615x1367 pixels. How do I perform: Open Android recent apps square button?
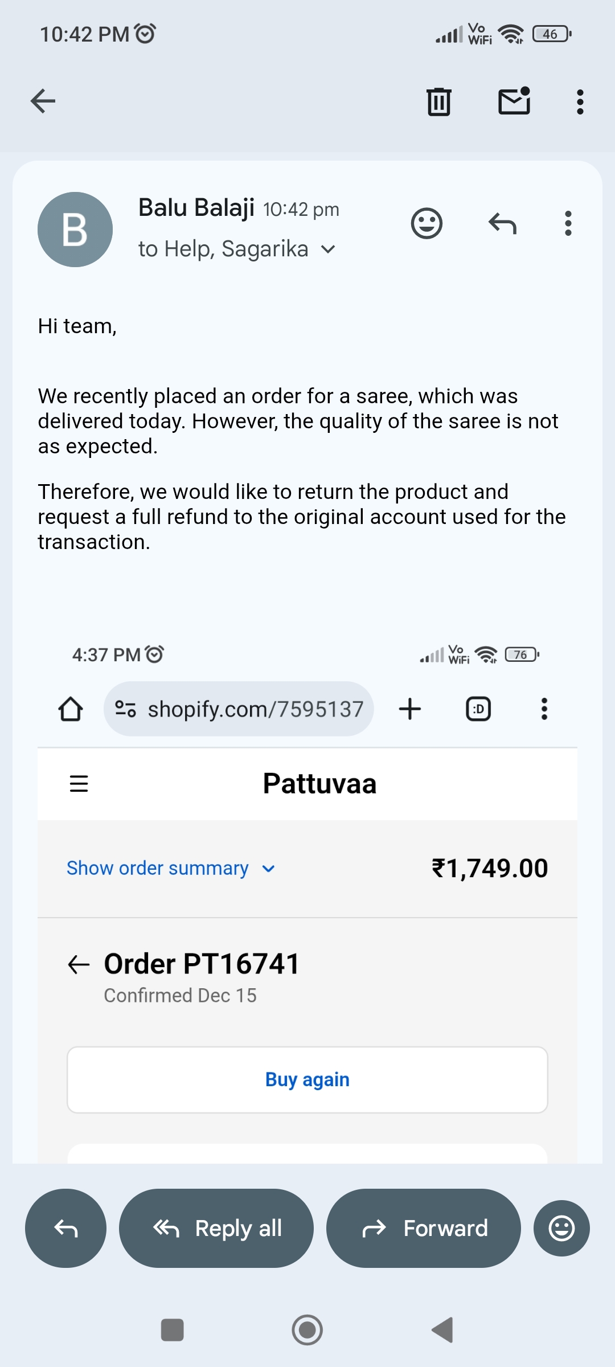pyautogui.click(x=173, y=1330)
